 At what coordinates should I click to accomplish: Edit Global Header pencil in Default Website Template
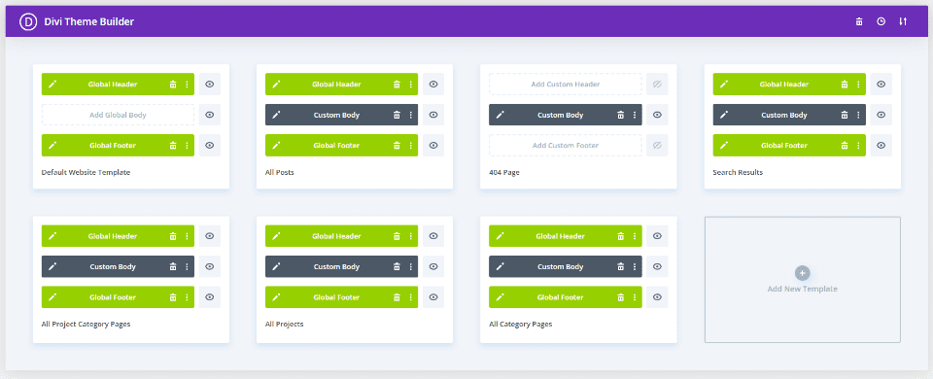pyautogui.click(x=52, y=85)
